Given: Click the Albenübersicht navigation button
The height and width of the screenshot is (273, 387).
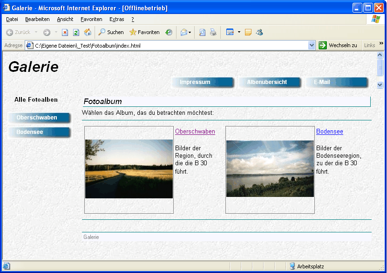Looking at the screenshot, I should pos(270,82).
